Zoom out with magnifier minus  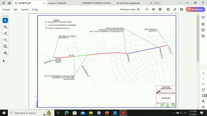pos(203,107)
